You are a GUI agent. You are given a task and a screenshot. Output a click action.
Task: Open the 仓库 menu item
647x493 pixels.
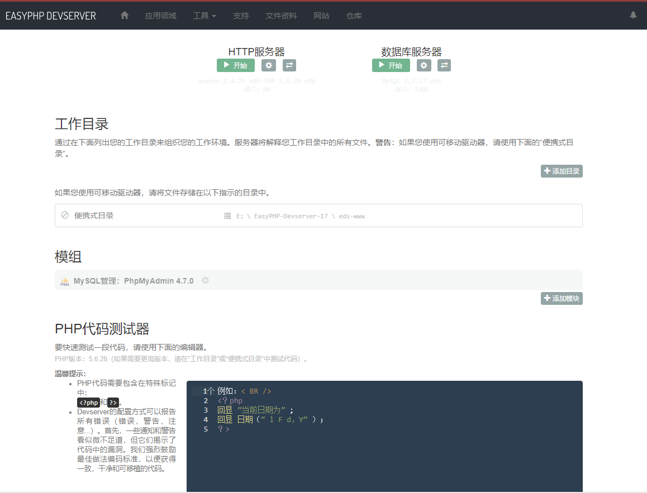pos(354,16)
